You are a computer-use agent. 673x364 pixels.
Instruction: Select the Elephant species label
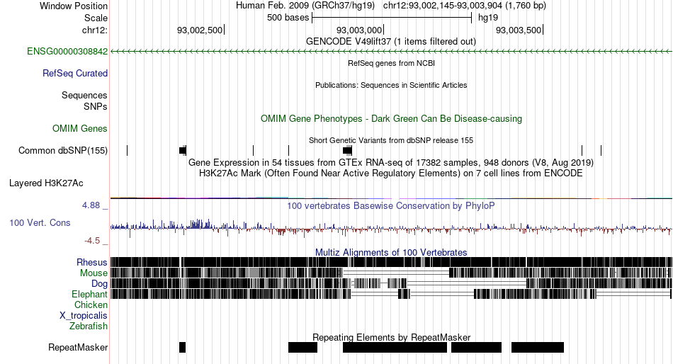(89, 295)
